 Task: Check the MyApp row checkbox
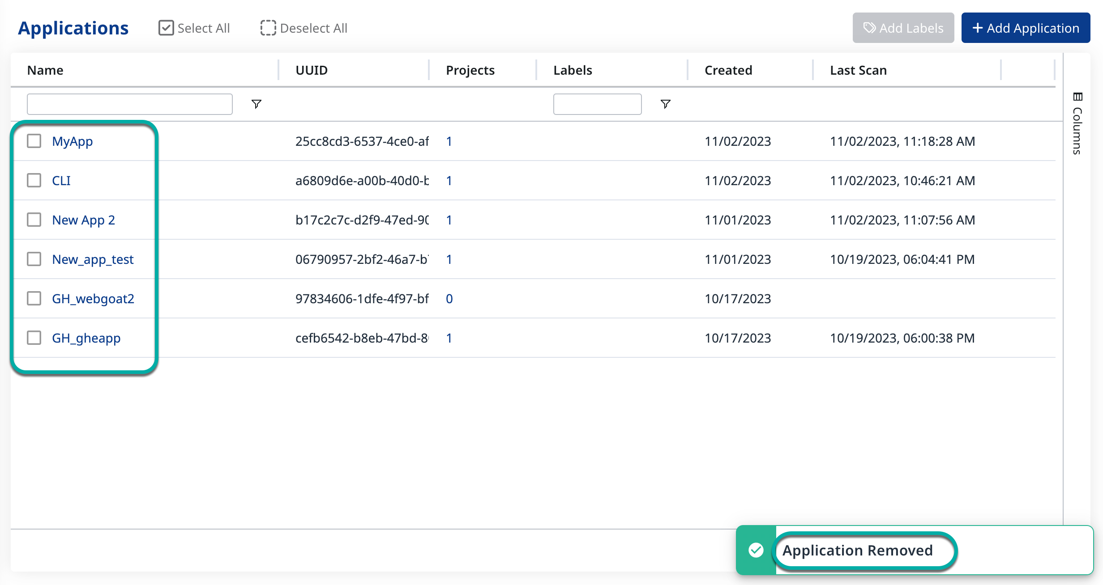click(34, 141)
